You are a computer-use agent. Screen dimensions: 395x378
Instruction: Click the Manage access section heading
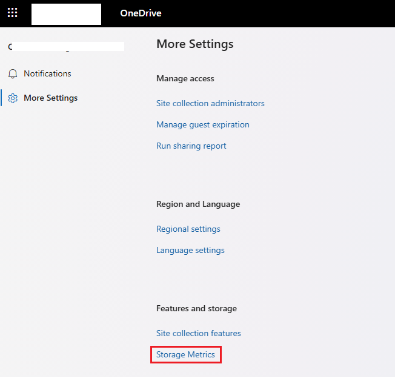(185, 78)
